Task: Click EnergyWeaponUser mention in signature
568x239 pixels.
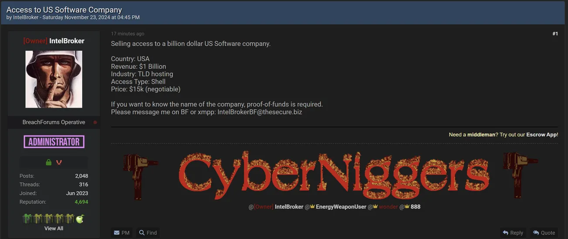Action: pos(341,207)
